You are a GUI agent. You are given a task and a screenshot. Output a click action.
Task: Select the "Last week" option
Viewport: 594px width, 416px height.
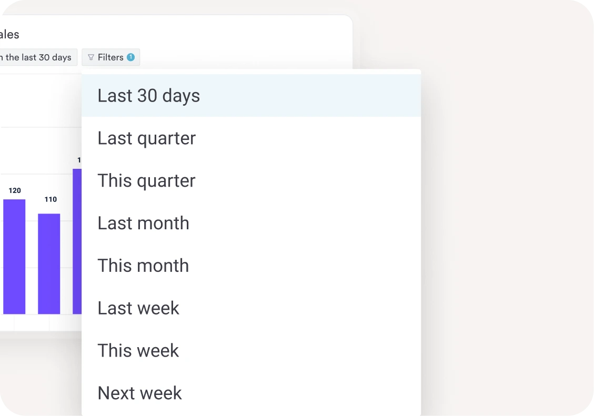tap(138, 308)
